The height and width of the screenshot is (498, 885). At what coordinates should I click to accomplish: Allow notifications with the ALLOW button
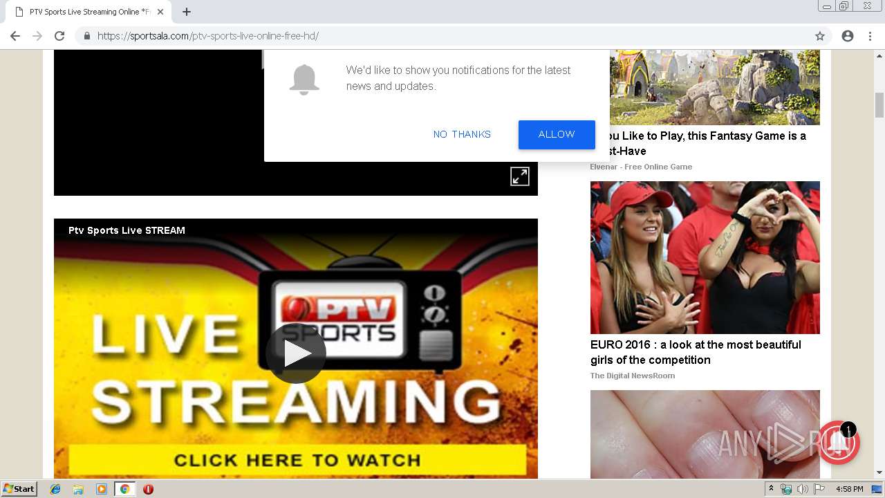coord(557,134)
